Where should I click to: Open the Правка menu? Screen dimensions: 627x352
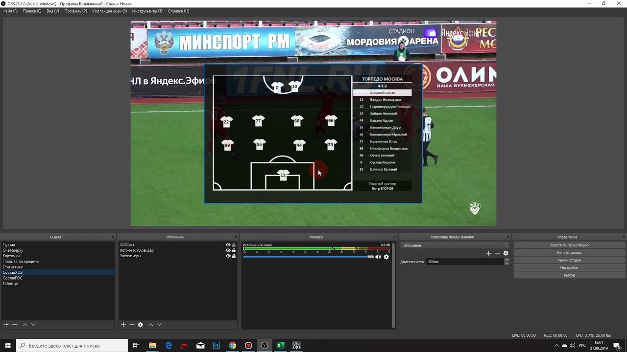pyautogui.click(x=32, y=11)
